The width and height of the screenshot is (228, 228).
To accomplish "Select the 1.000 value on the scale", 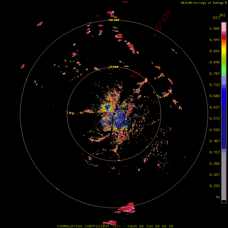I will click(x=215, y=28).
